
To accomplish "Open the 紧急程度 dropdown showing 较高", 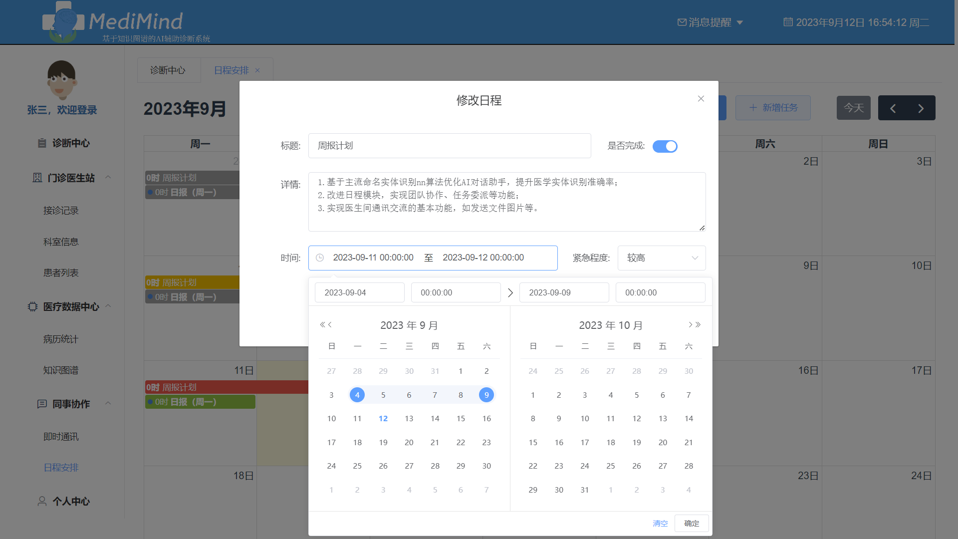I will pos(662,258).
